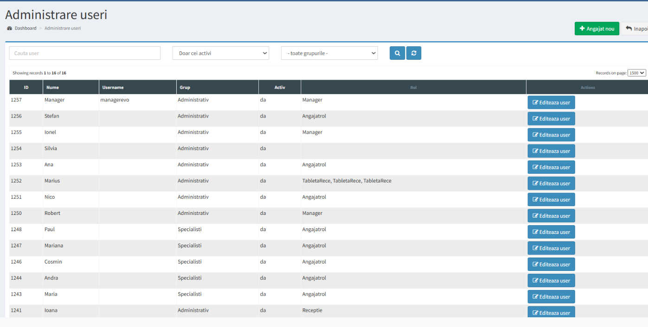Click the Activ column header
Screen dimensions: 648x327
[279, 87]
